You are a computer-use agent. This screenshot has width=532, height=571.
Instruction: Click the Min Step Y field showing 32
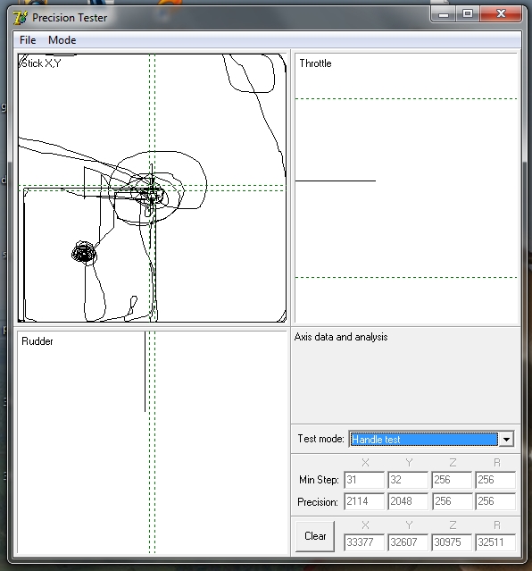[x=408, y=480]
